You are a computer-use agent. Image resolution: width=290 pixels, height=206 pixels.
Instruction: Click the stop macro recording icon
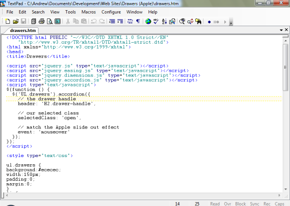216,22
